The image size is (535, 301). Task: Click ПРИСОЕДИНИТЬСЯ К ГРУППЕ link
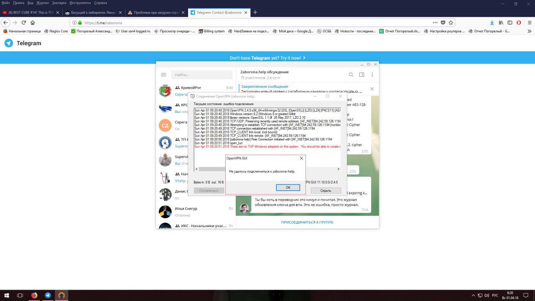pyautogui.click(x=307, y=222)
